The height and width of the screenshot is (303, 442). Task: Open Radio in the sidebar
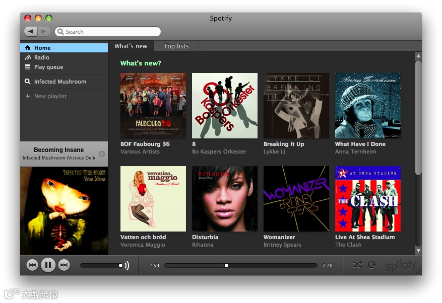64,57
